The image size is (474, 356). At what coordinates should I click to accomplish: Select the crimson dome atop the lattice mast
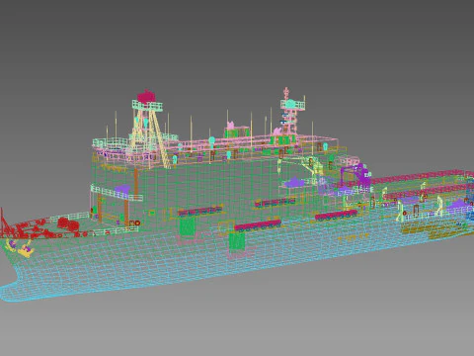click(146, 96)
